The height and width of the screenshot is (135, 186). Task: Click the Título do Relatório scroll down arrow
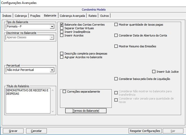(53, 111)
